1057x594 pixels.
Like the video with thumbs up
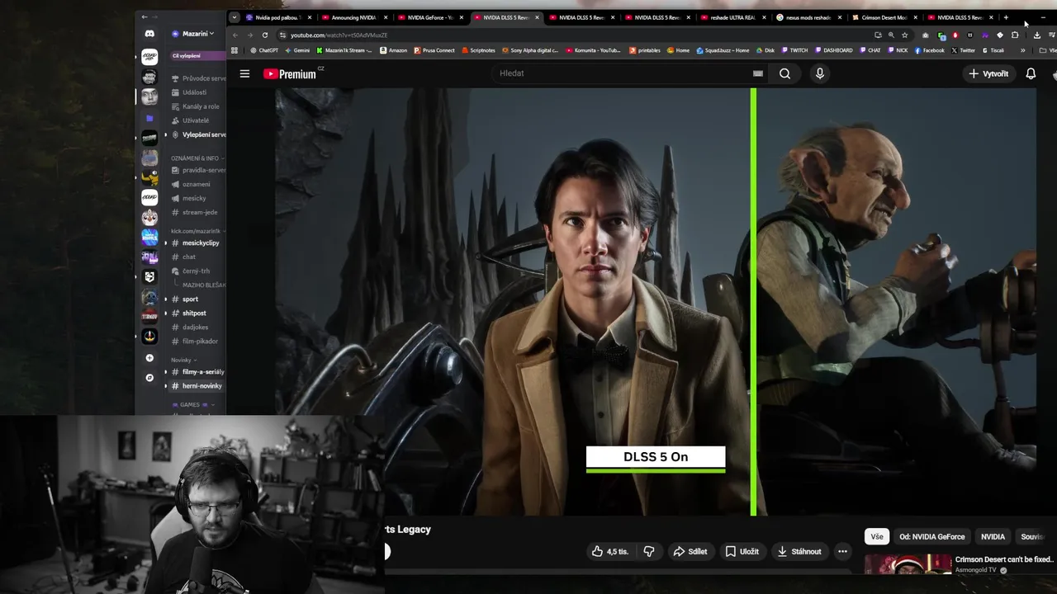[x=609, y=551]
